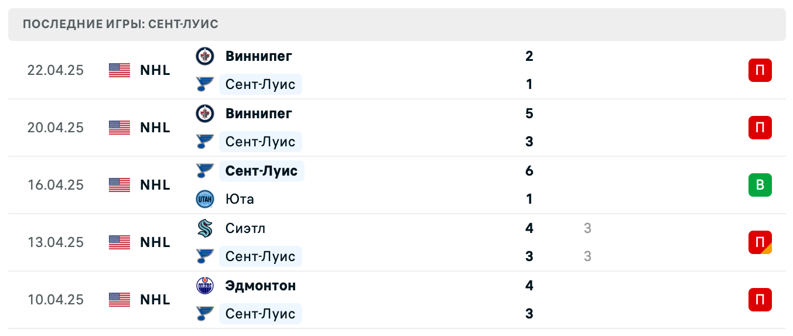The height and width of the screenshot is (336, 793).
Task: Click the St. Louis Blues logo, 20.04.25 match
Action: click(205, 142)
